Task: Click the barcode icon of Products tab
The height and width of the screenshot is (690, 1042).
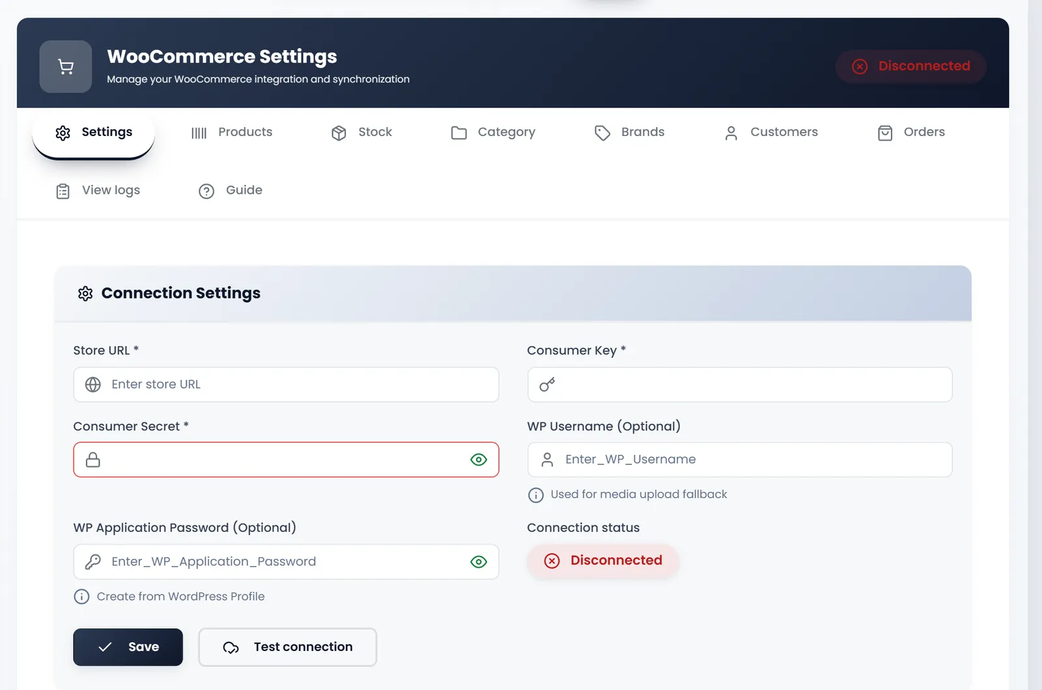Action: pos(199,133)
